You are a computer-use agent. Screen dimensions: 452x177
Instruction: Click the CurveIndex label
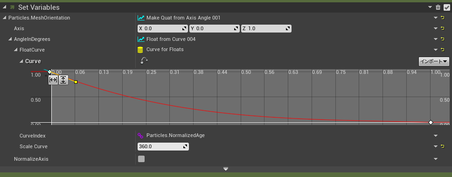(x=33, y=136)
